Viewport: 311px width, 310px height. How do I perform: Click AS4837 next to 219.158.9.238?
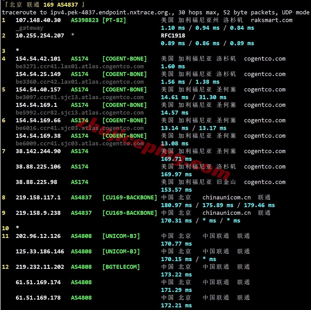click(81, 213)
